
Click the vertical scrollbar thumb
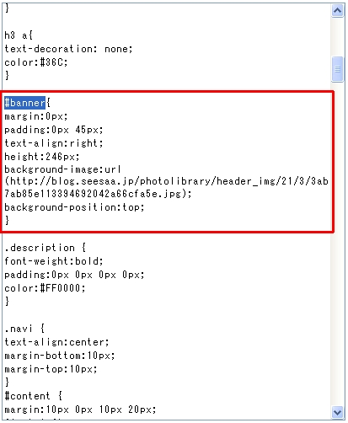click(x=337, y=69)
